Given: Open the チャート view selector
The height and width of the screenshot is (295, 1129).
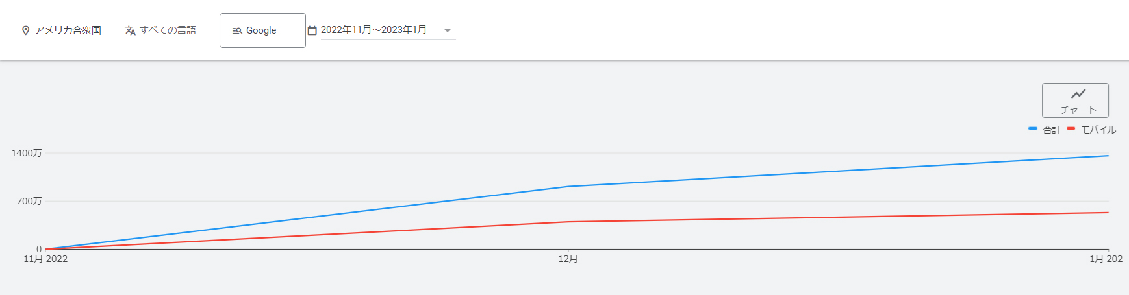Looking at the screenshot, I should point(1075,100).
